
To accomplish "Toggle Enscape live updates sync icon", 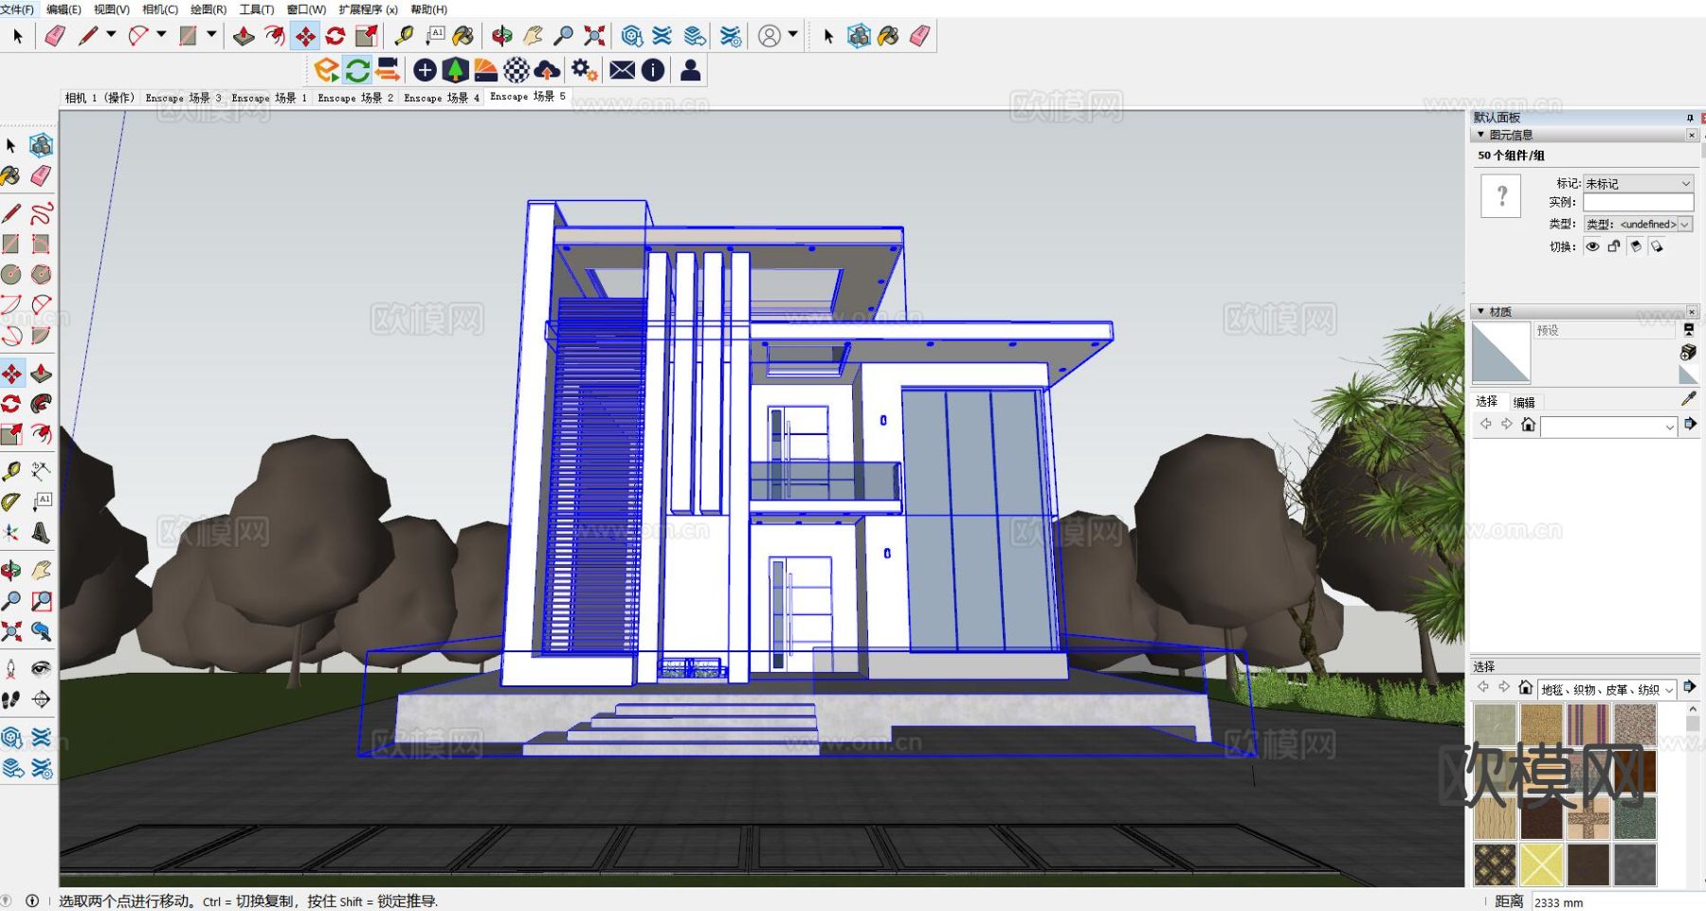I will [357, 69].
